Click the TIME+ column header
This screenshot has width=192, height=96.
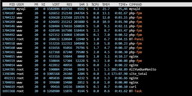tap(123, 5)
